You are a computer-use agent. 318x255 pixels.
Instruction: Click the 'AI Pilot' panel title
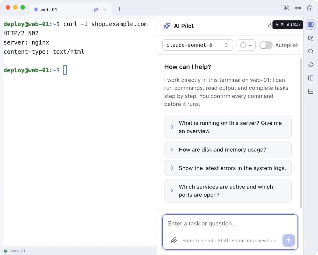pyautogui.click(x=184, y=26)
